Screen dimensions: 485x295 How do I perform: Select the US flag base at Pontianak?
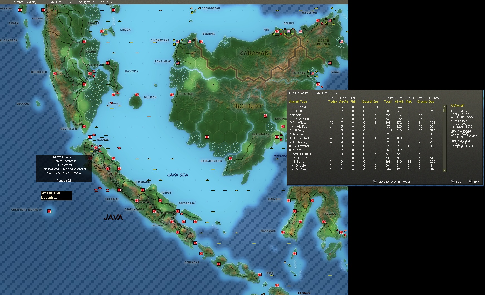178,63
